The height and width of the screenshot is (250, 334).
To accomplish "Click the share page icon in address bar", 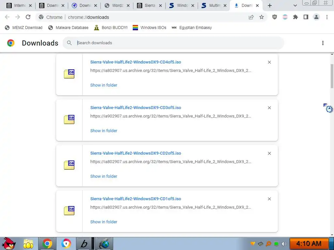I will pos(251,17).
